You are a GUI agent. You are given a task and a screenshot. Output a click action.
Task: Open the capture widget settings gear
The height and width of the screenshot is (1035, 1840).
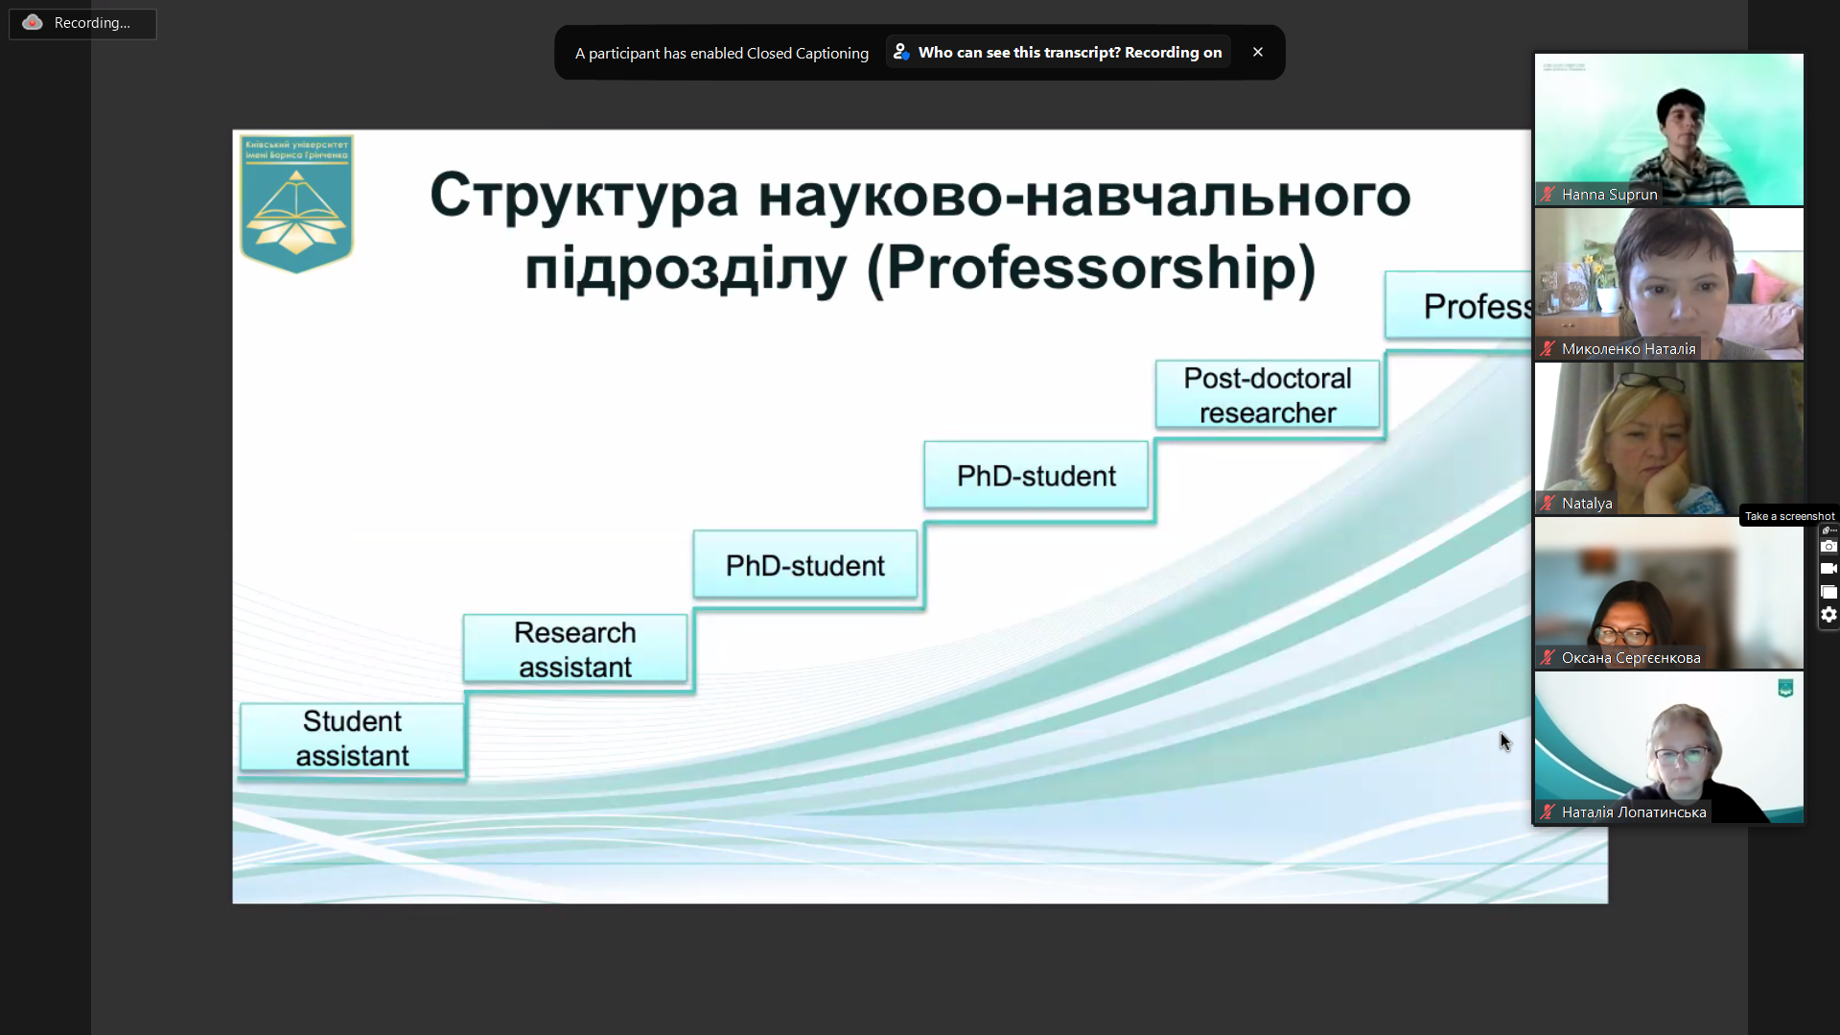coord(1828,615)
